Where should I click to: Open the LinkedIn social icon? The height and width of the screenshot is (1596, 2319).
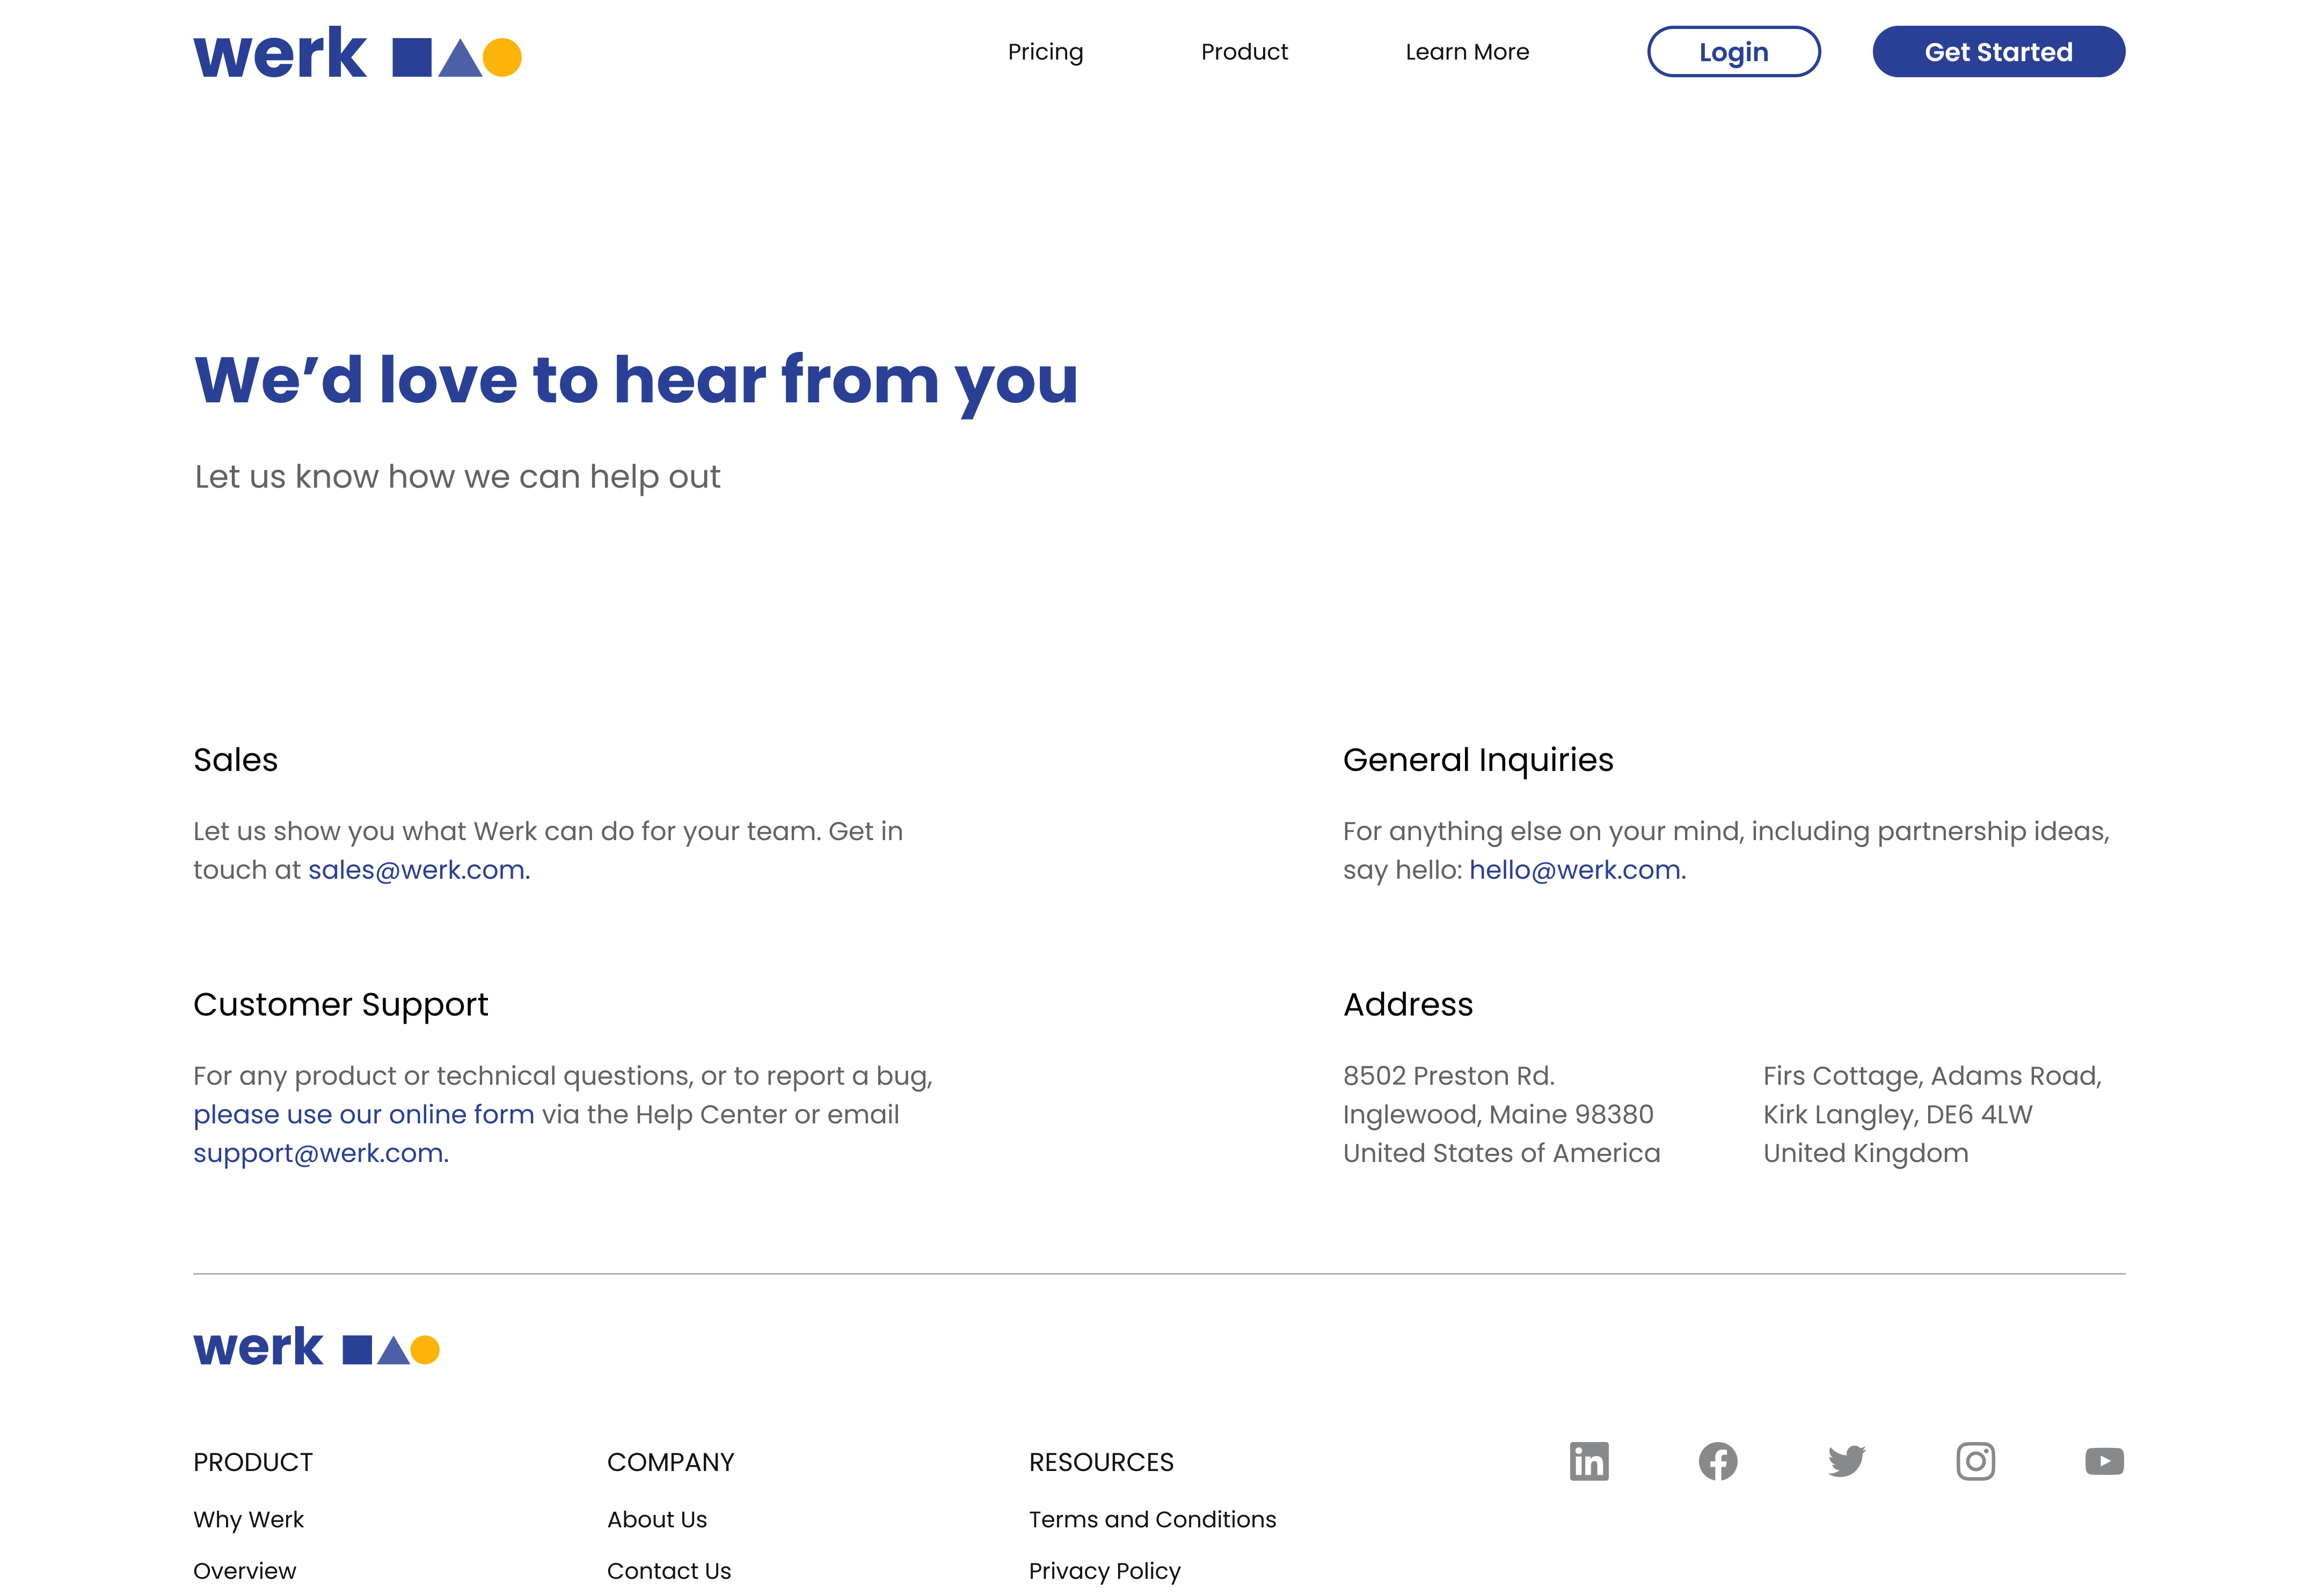click(1589, 1461)
